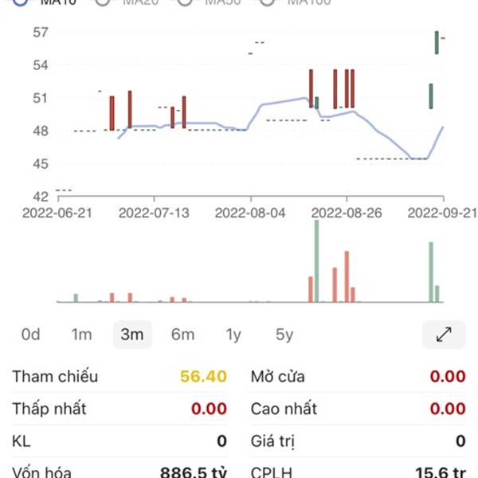Click the tallest red volume bar
This screenshot has height=478, width=478.
[x=347, y=276]
